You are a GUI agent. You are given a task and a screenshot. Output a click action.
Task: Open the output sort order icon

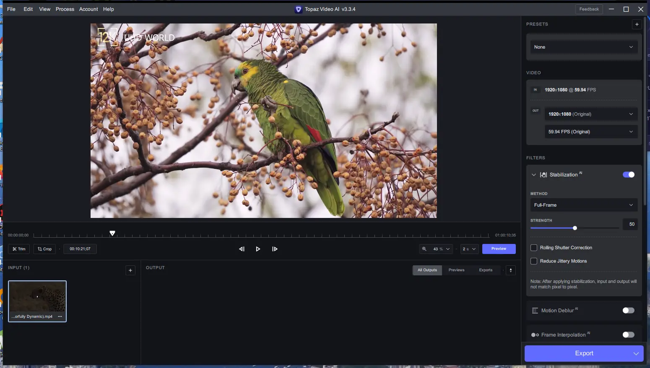point(511,270)
